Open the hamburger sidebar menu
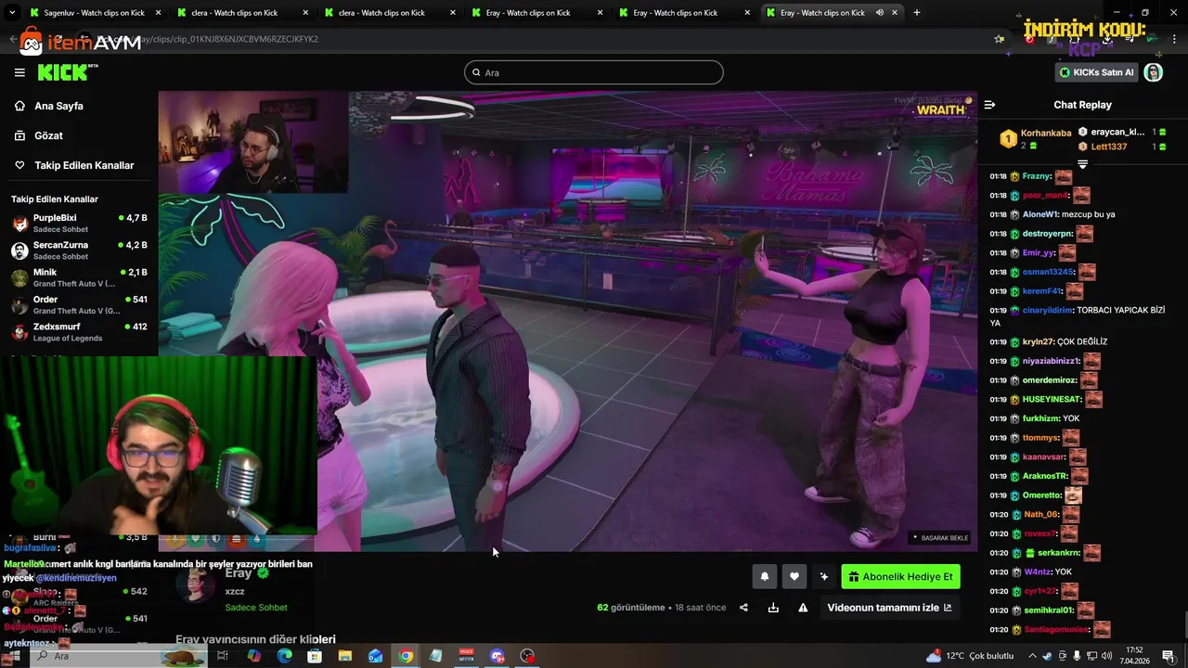Image resolution: width=1188 pixels, height=668 pixels. point(19,72)
